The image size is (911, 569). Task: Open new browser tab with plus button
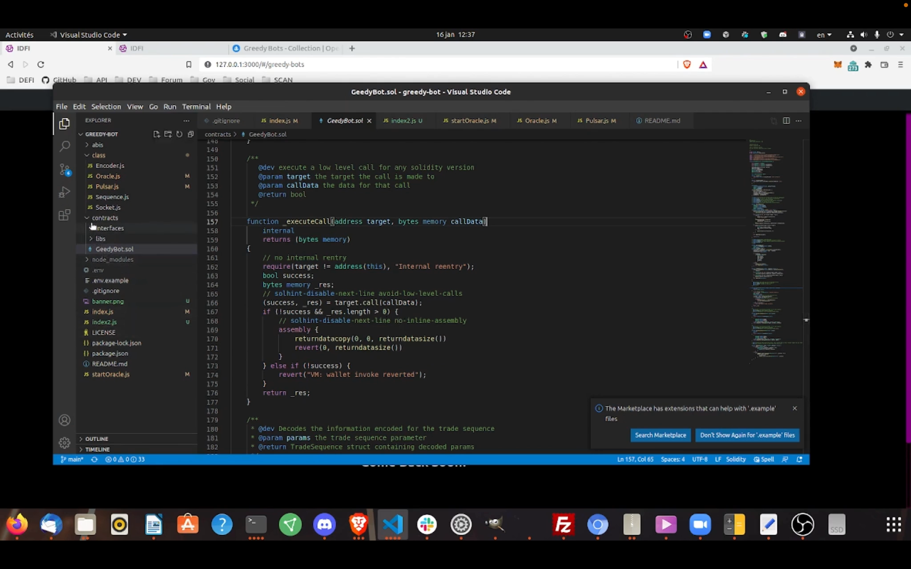tap(352, 48)
